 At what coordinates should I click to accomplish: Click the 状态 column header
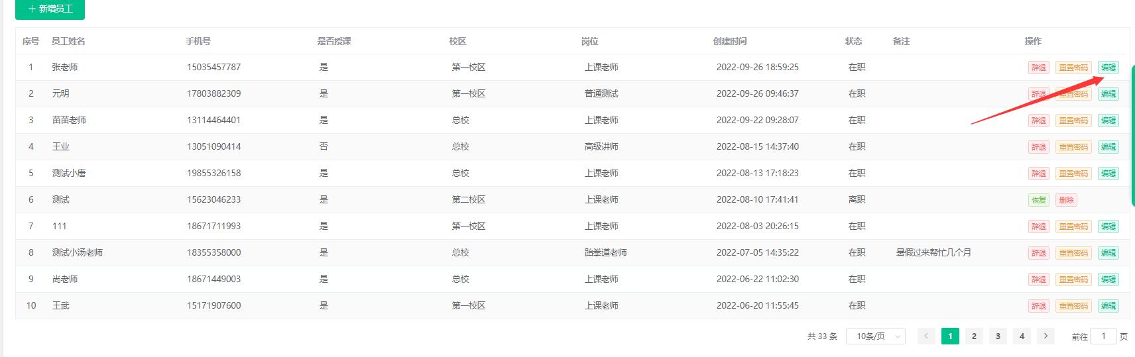pyautogui.click(x=853, y=41)
